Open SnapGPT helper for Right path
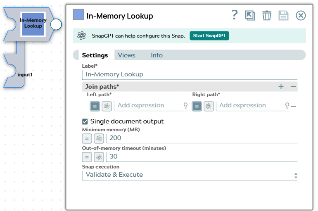Viewport: 318px width, 211px height. pyautogui.click(x=209, y=106)
